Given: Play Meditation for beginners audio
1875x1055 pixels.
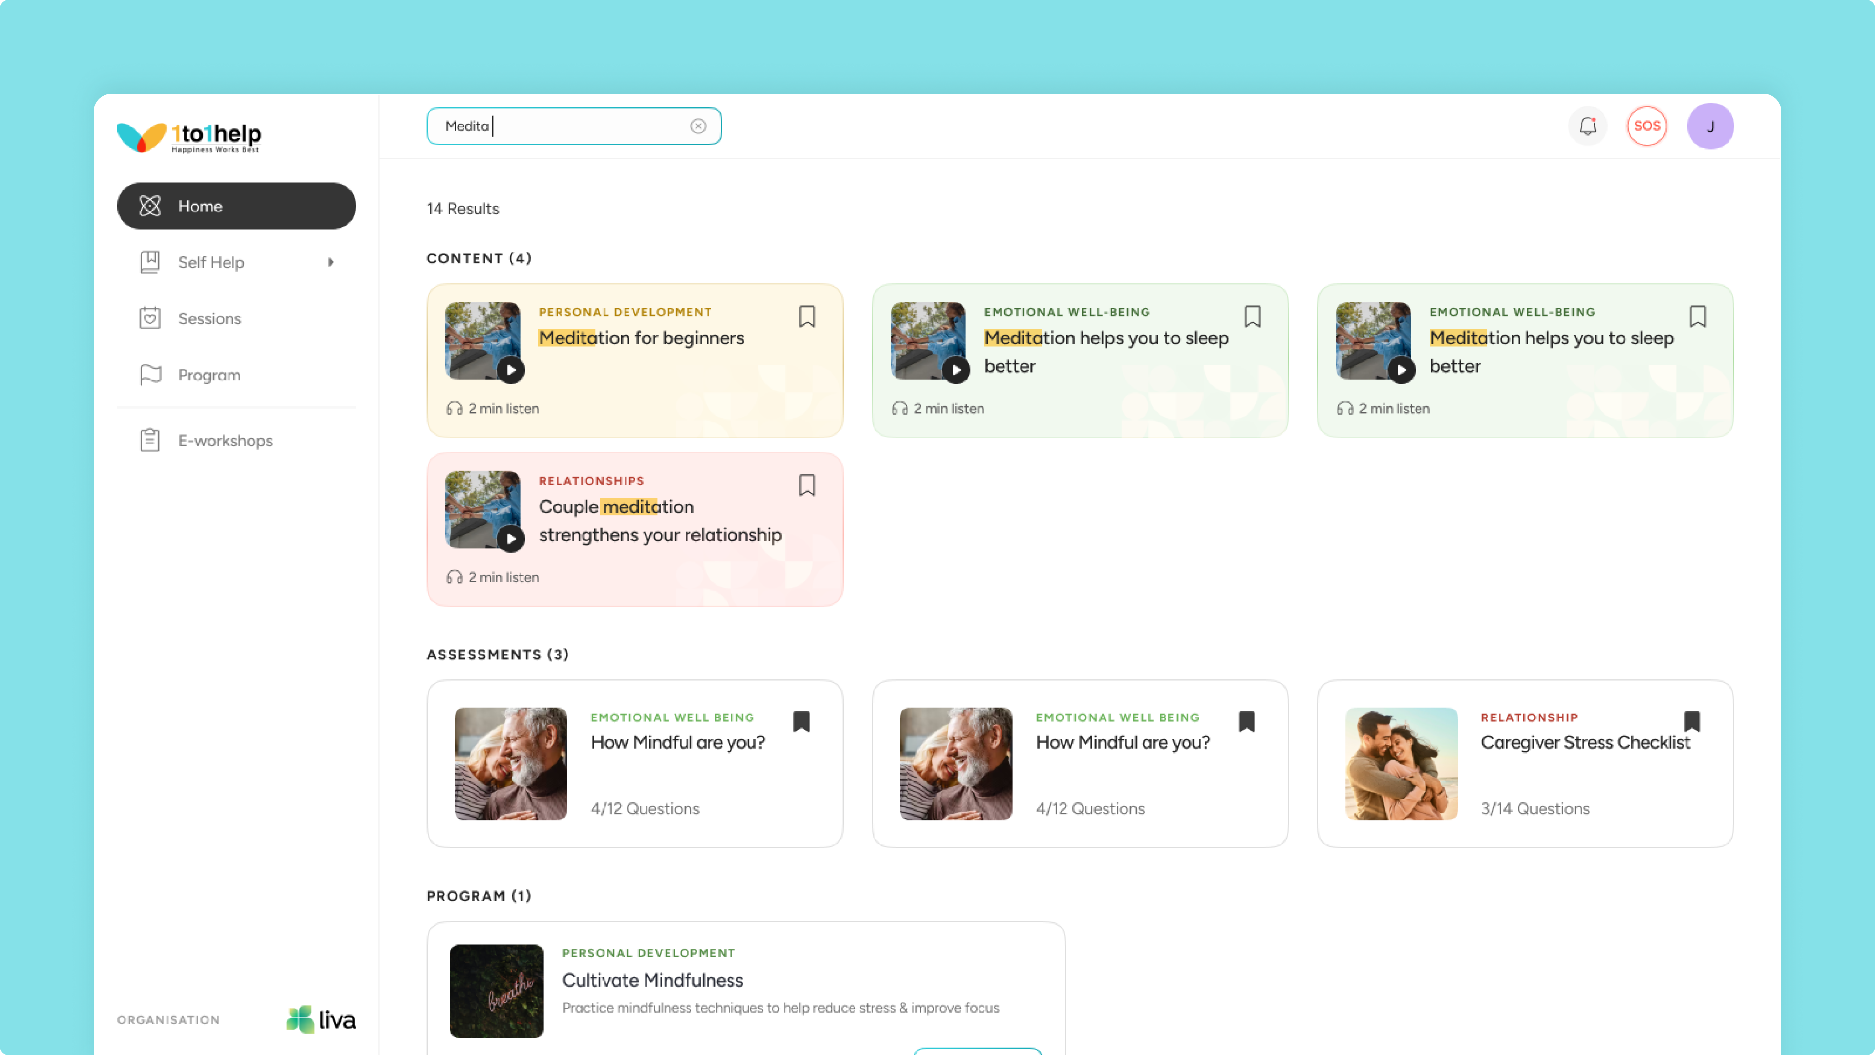Looking at the screenshot, I should point(511,370).
